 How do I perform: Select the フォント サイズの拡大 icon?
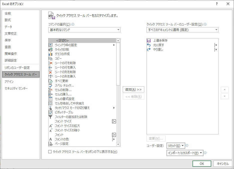click(x=51, y=126)
